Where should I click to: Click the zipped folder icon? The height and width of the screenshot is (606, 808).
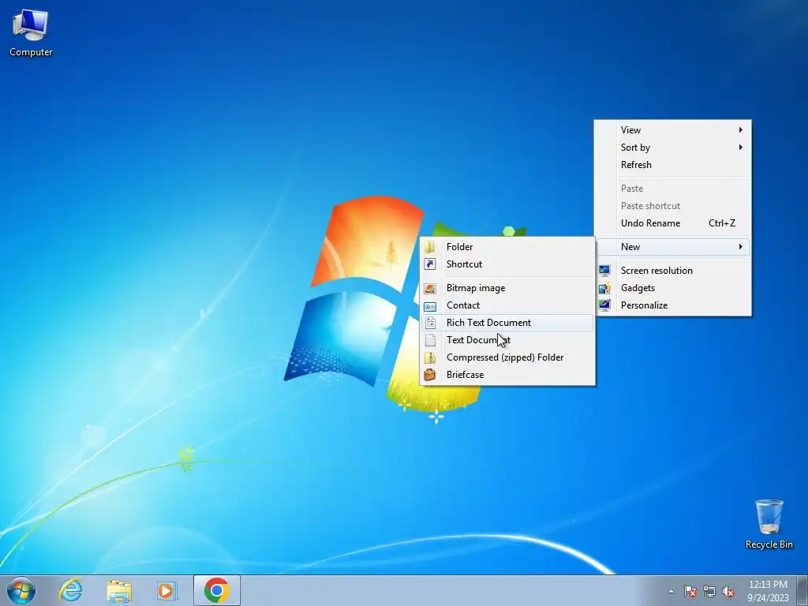[x=430, y=357]
